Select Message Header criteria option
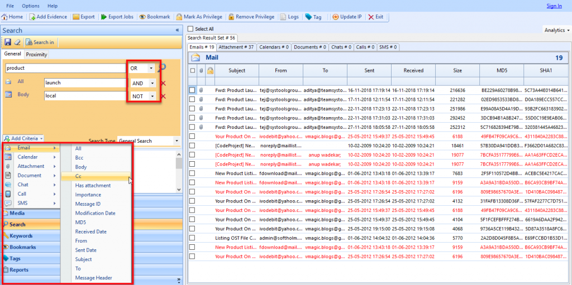 (x=94, y=278)
